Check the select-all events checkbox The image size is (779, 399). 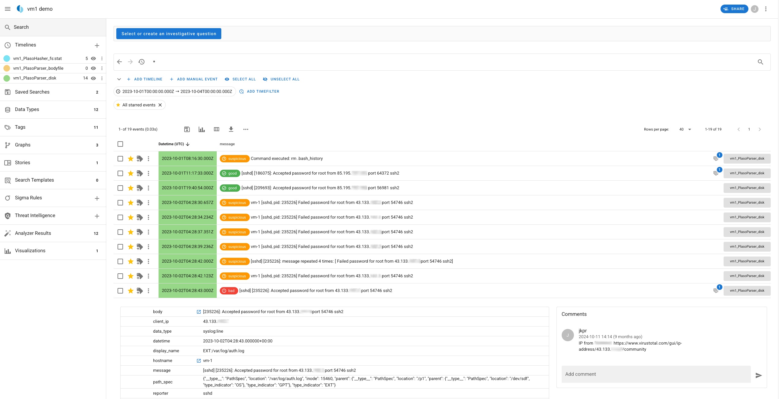(x=120, y=144)
